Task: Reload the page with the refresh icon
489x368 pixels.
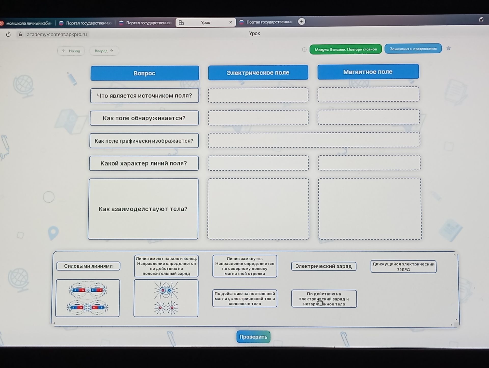Action: coord(8,34)
